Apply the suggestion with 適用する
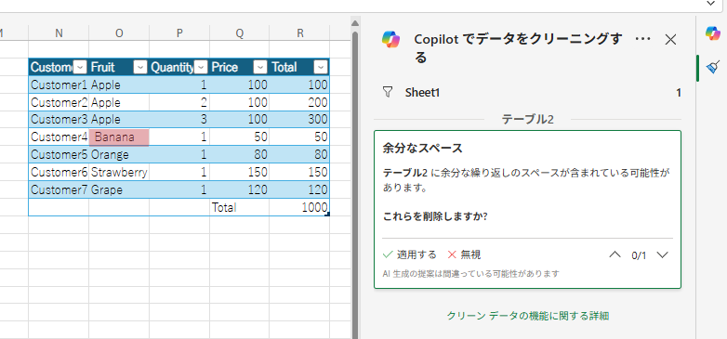Viewport: 727px width, 339px height. click(x=410, y=254)
